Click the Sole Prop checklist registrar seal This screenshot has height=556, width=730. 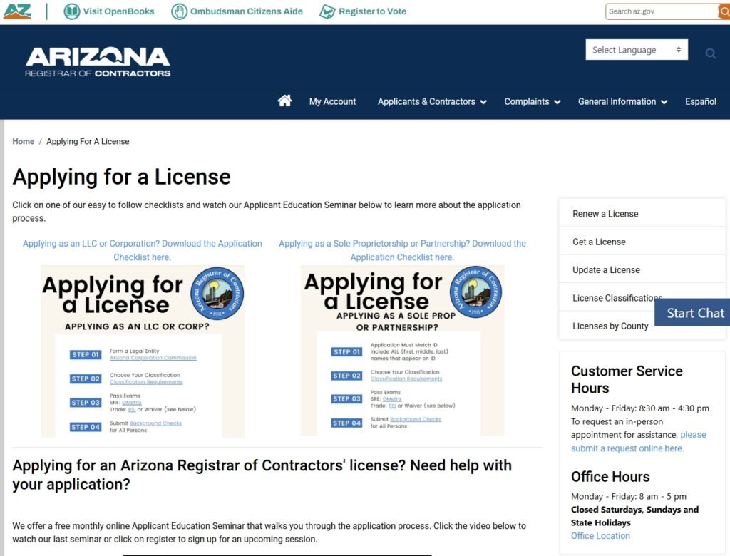pyautogui.click(x=475, y=292)
